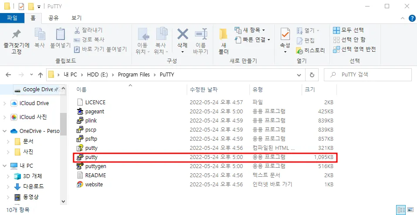The height and width of the screenshot is (215, 417).
Task: Select the LICENCE file icon
Action: 80,102
